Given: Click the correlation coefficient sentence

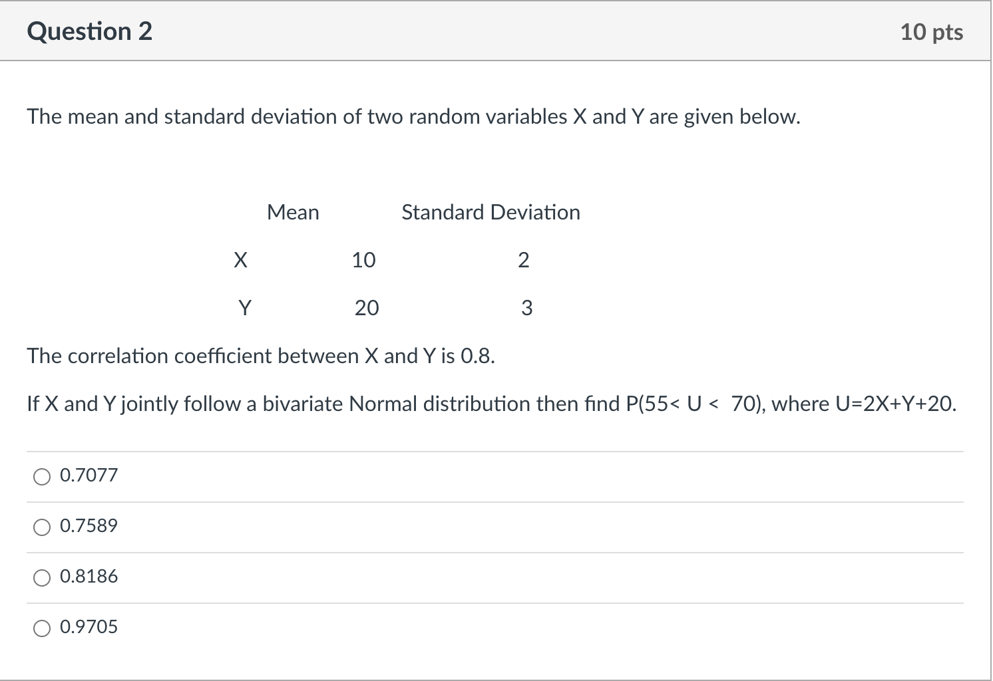Looking at the screenshot, I should pos(262,356).
